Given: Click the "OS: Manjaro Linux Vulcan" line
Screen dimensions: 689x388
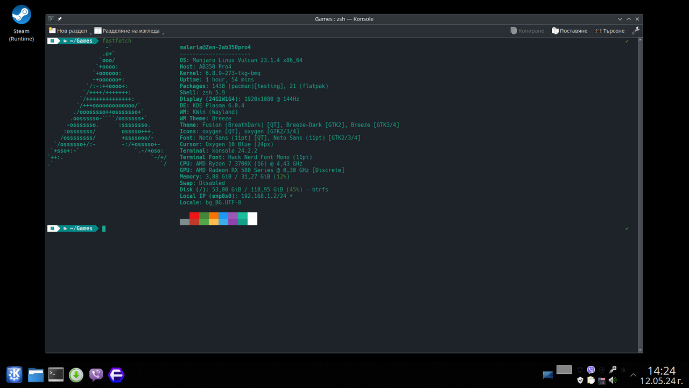Looking at the screenshot, I should pos(241,60).
